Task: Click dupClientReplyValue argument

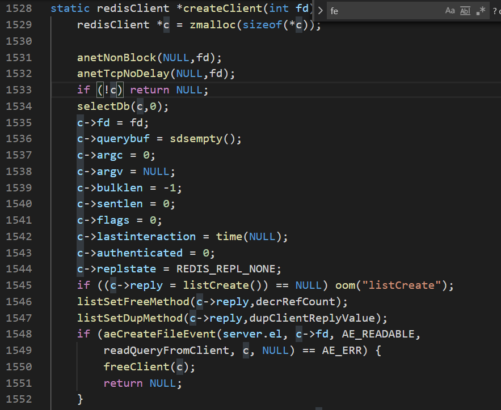Action: 312,318
